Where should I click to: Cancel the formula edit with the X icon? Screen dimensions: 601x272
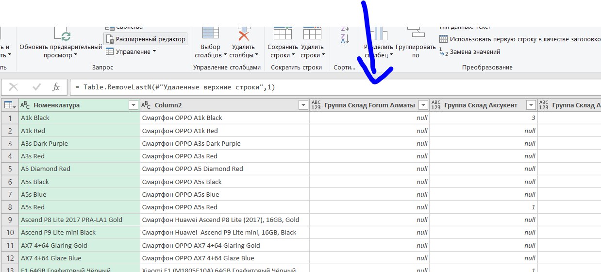[x=14, y=87]
